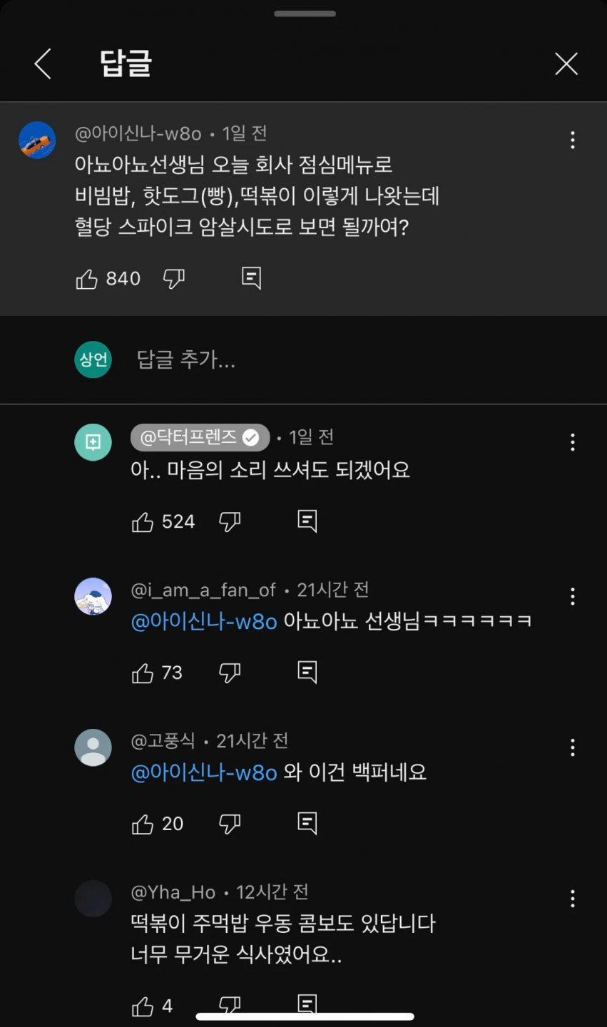
Task: Dislike @i_am_a_fan_of's reply
Action: click(x=230, y=672)
